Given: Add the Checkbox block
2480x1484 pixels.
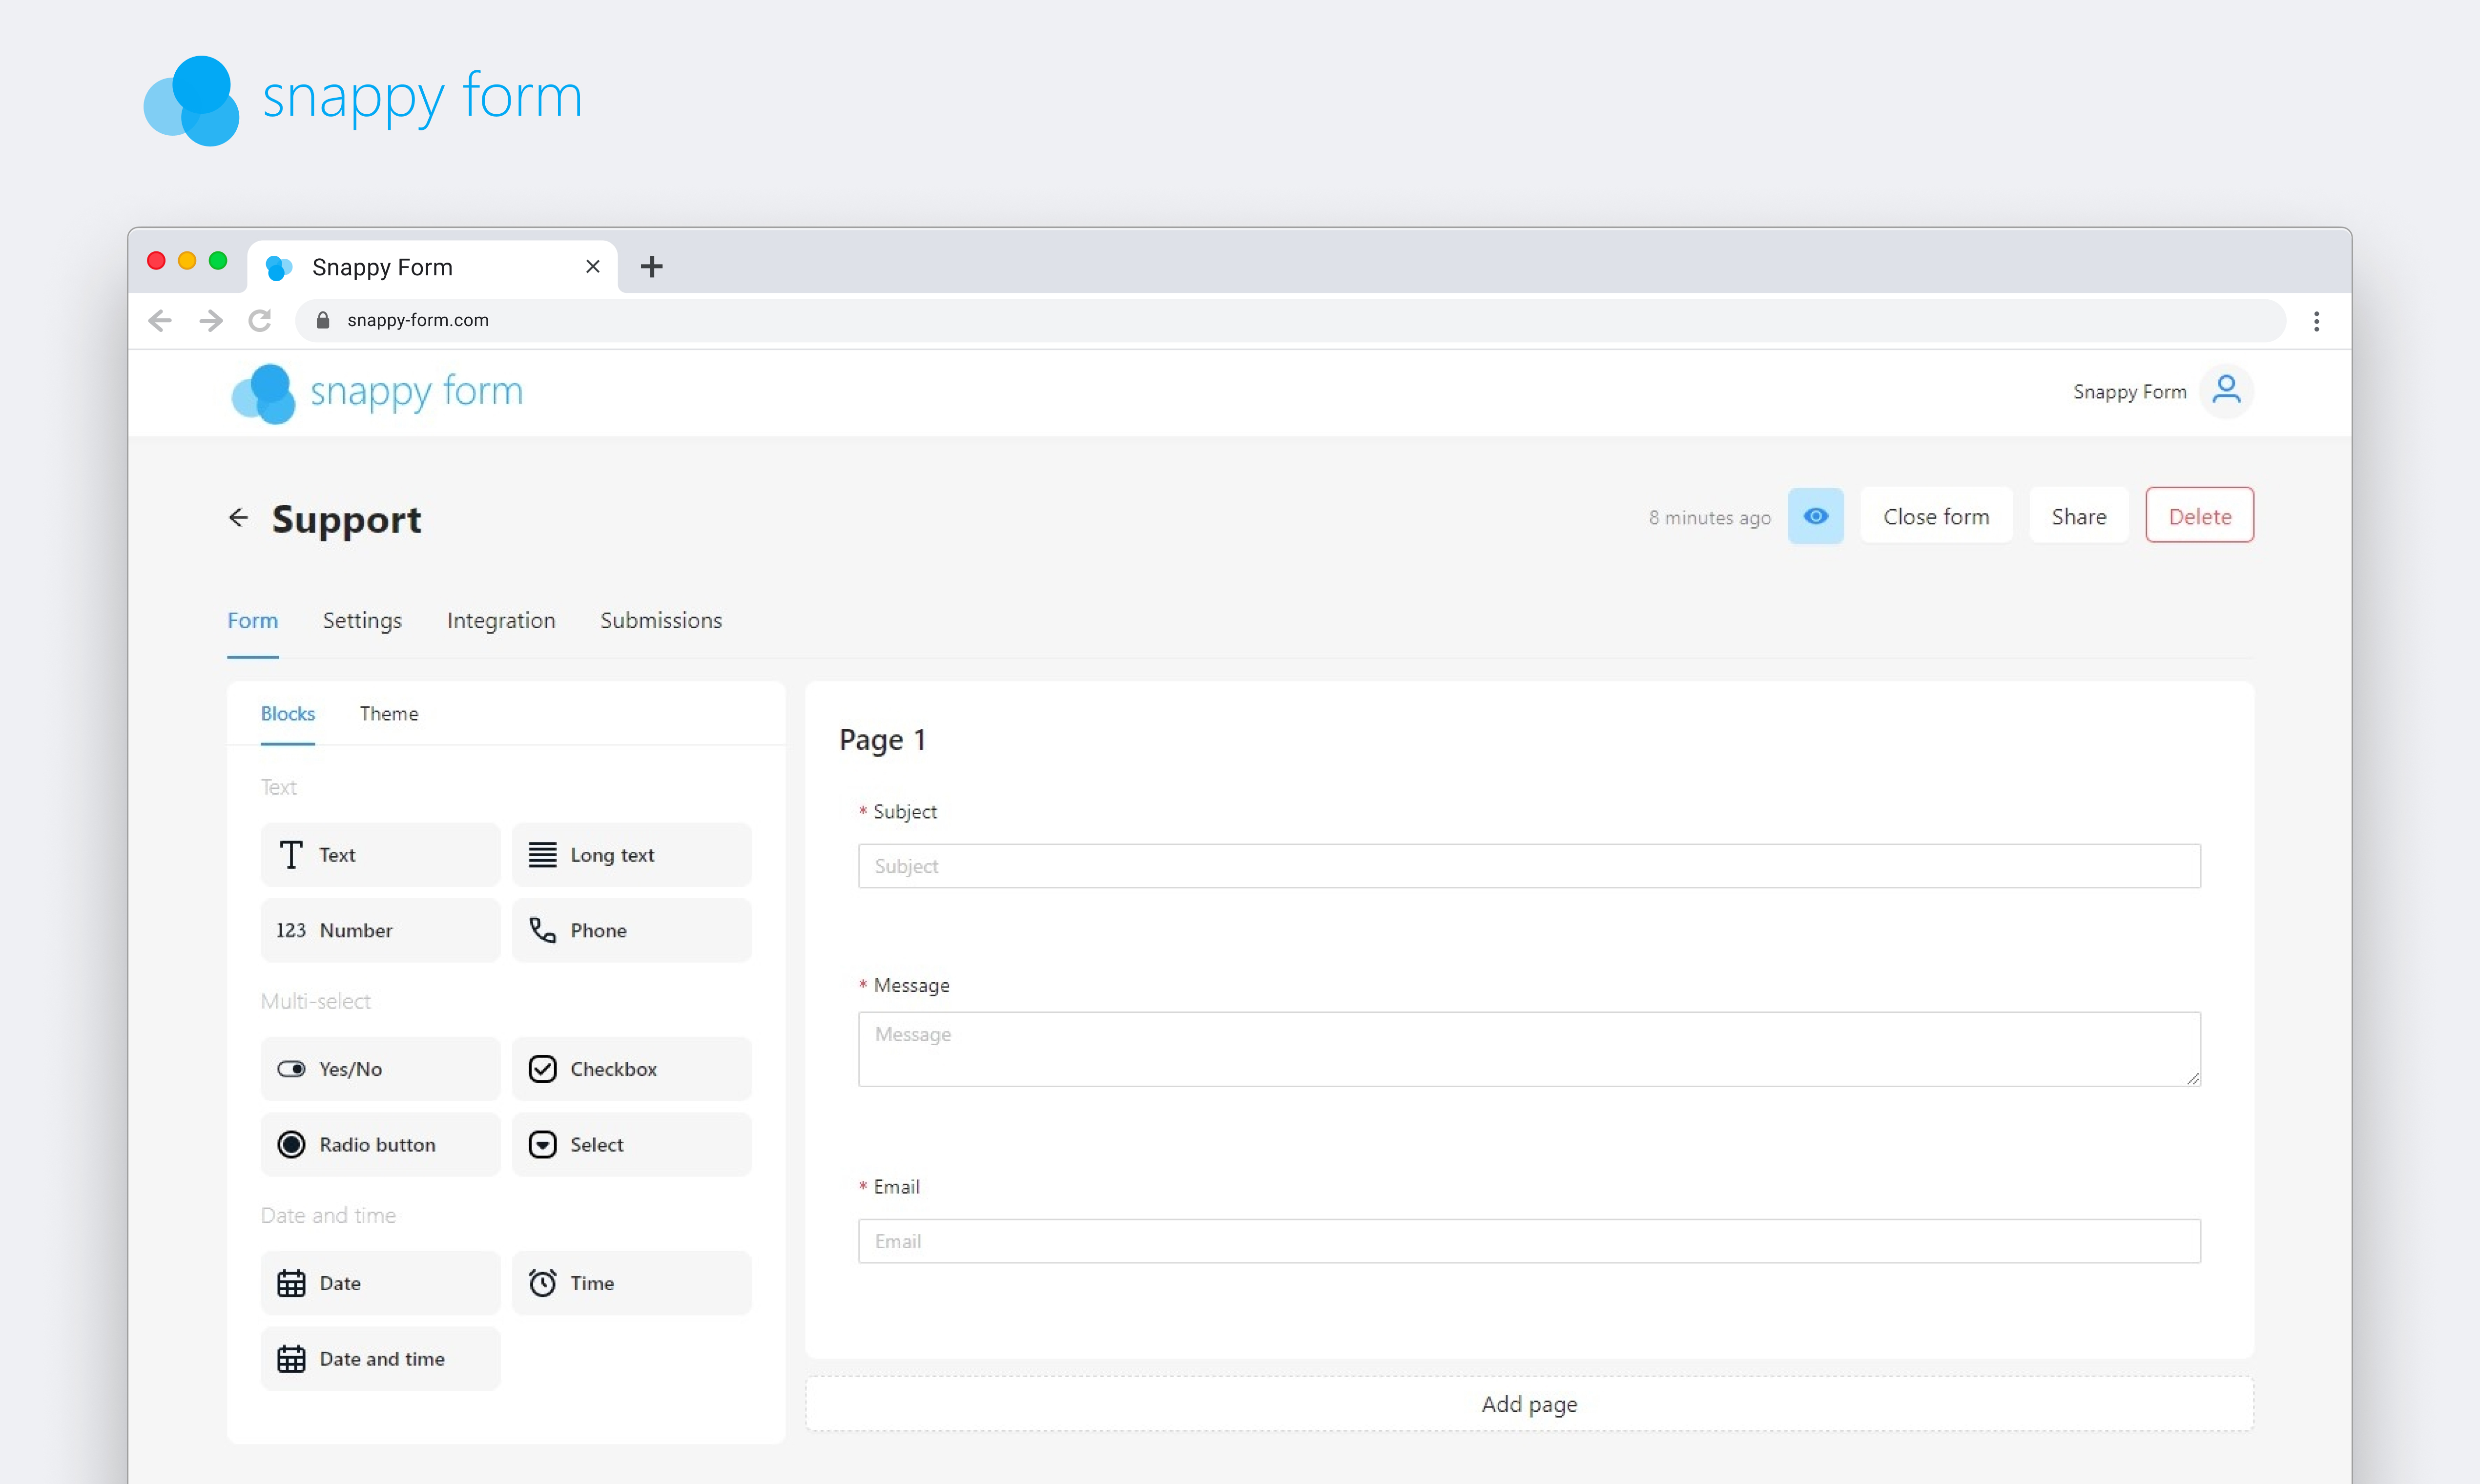Looking at the screenshot, I should (x=631, y=1068).
